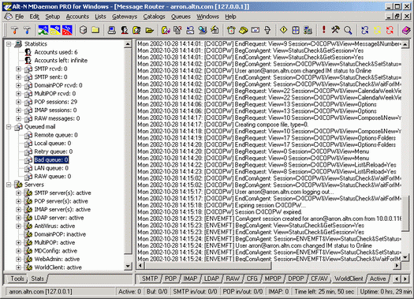Image resolution: width=414 pixels, height=299 pixels.
Task: Click the blue and green square toolbar icon
Action: 43,30
